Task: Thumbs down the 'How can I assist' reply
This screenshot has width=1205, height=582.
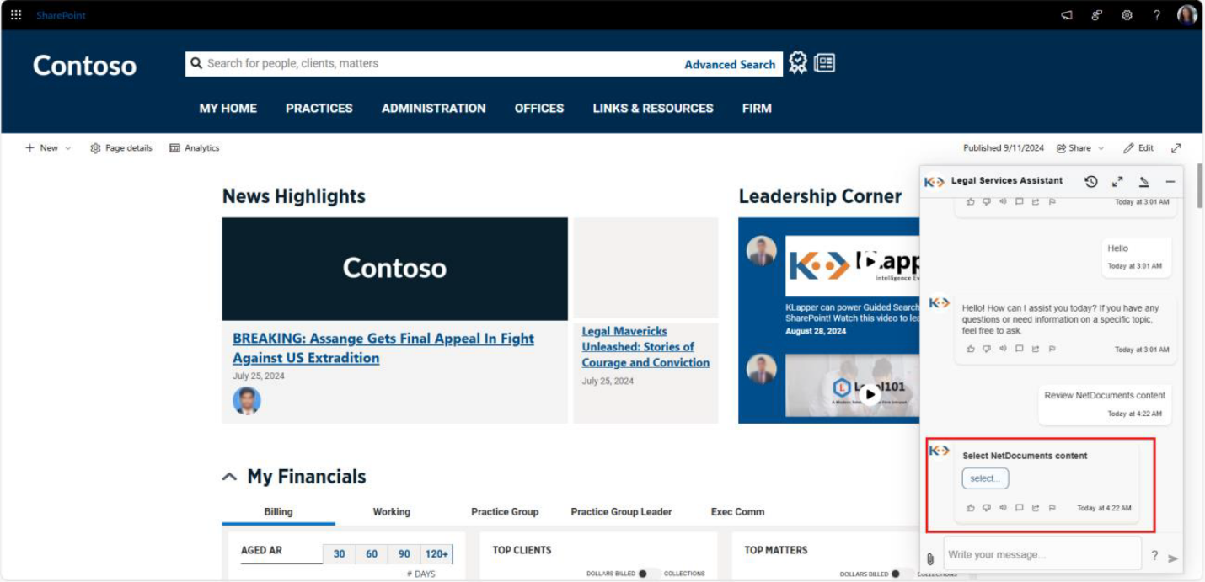Action: click(x=986, y=349)
